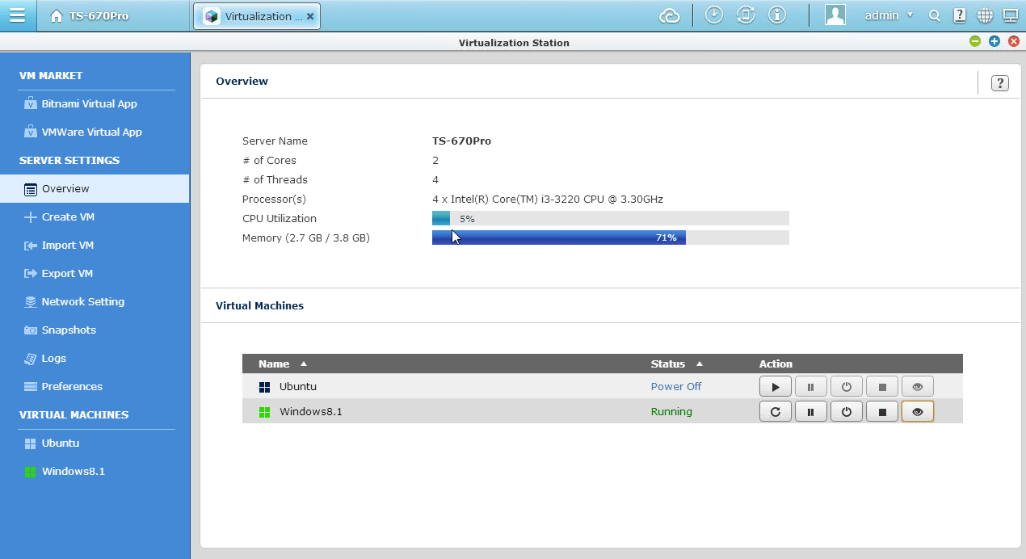Screen dimensions: 1026x559
Task: Click the processor description text
Action: tap(548, 199)
